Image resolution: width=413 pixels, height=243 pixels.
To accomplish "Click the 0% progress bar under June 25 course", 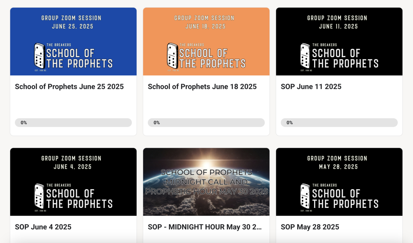I will coord(73,123).
